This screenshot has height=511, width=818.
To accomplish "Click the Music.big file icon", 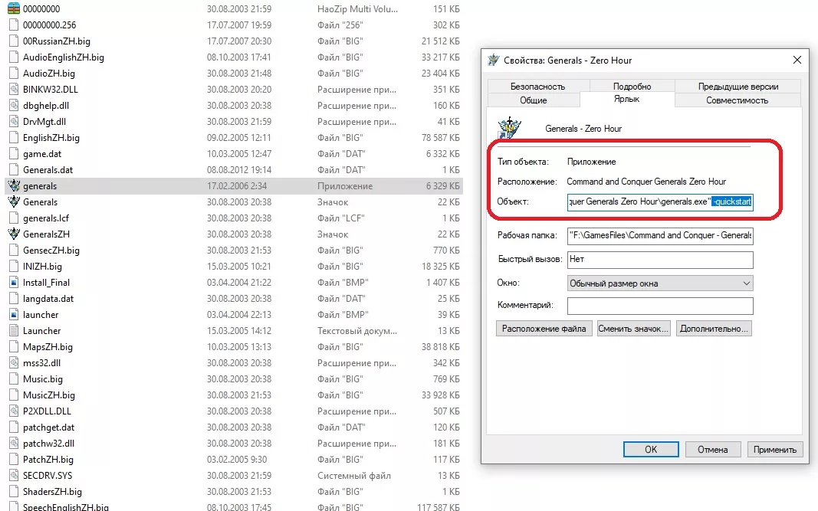I will tap(14, 379).
